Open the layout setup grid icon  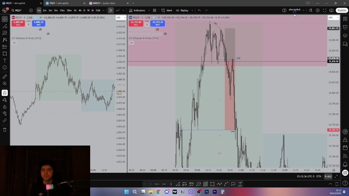coord(284,10)
